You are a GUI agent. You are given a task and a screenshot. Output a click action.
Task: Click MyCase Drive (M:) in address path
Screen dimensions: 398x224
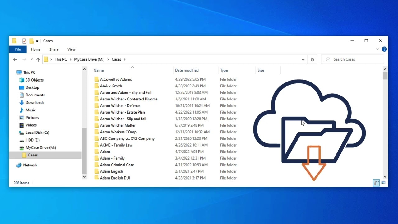pos(89,59)
